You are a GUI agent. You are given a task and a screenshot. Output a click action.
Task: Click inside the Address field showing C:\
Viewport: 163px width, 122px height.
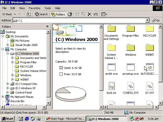pos(79,20)
